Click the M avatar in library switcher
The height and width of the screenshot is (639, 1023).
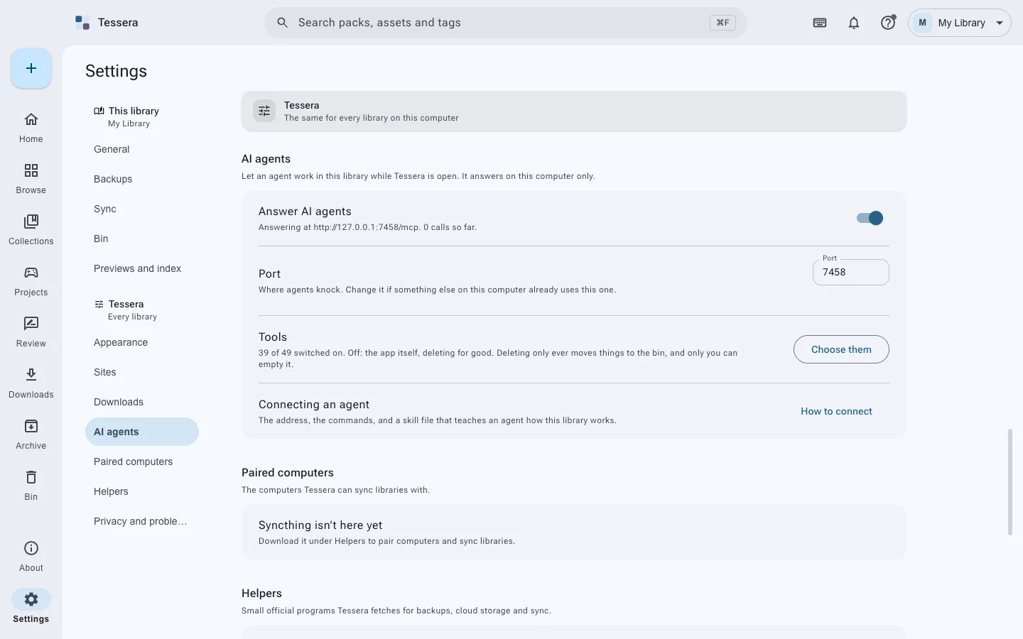923,23
